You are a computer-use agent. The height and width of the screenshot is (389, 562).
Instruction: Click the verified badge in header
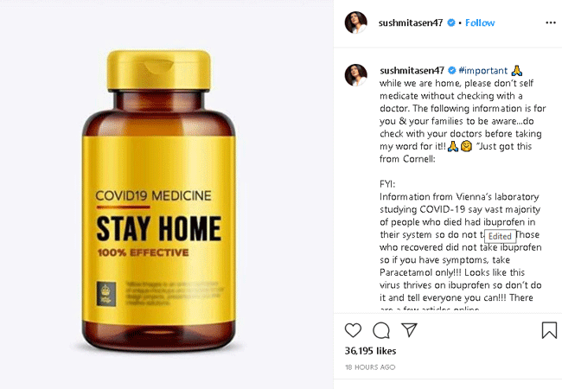coord(451,22)
